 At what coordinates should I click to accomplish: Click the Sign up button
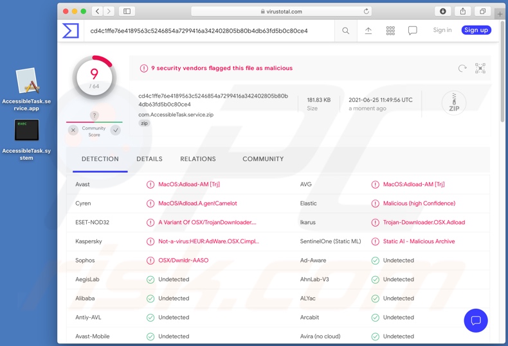click(x=476, y=30)
